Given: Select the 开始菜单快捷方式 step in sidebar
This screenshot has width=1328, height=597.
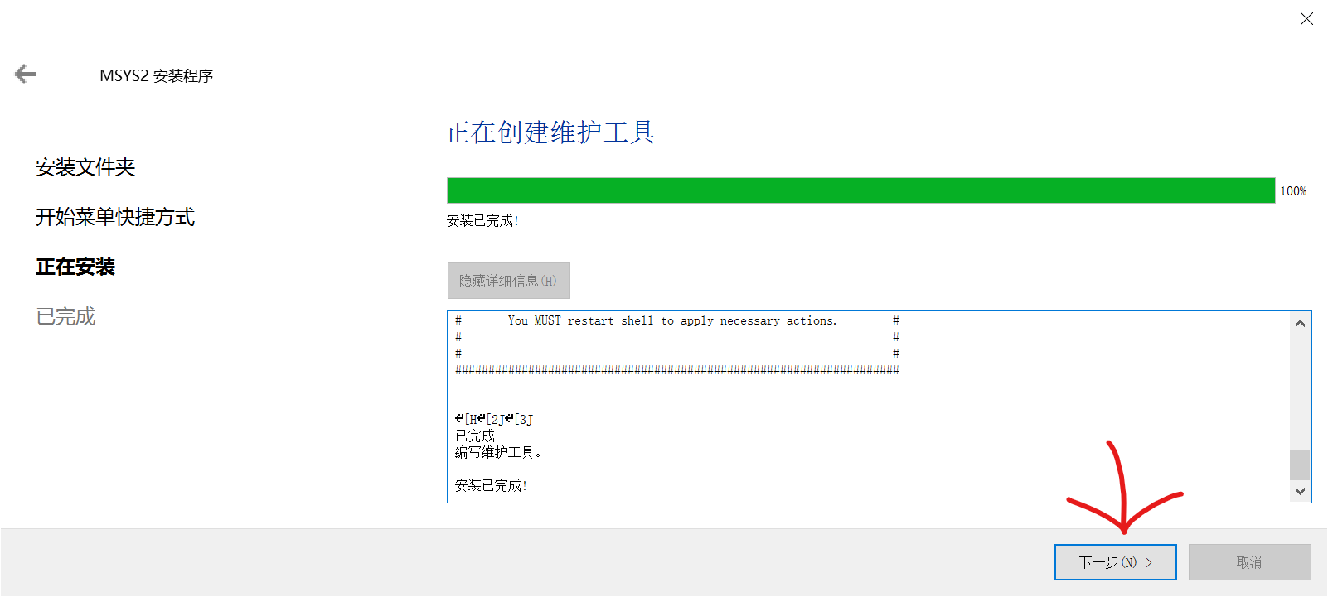Looking at the screenshot, I should click(x=115, y=217).
